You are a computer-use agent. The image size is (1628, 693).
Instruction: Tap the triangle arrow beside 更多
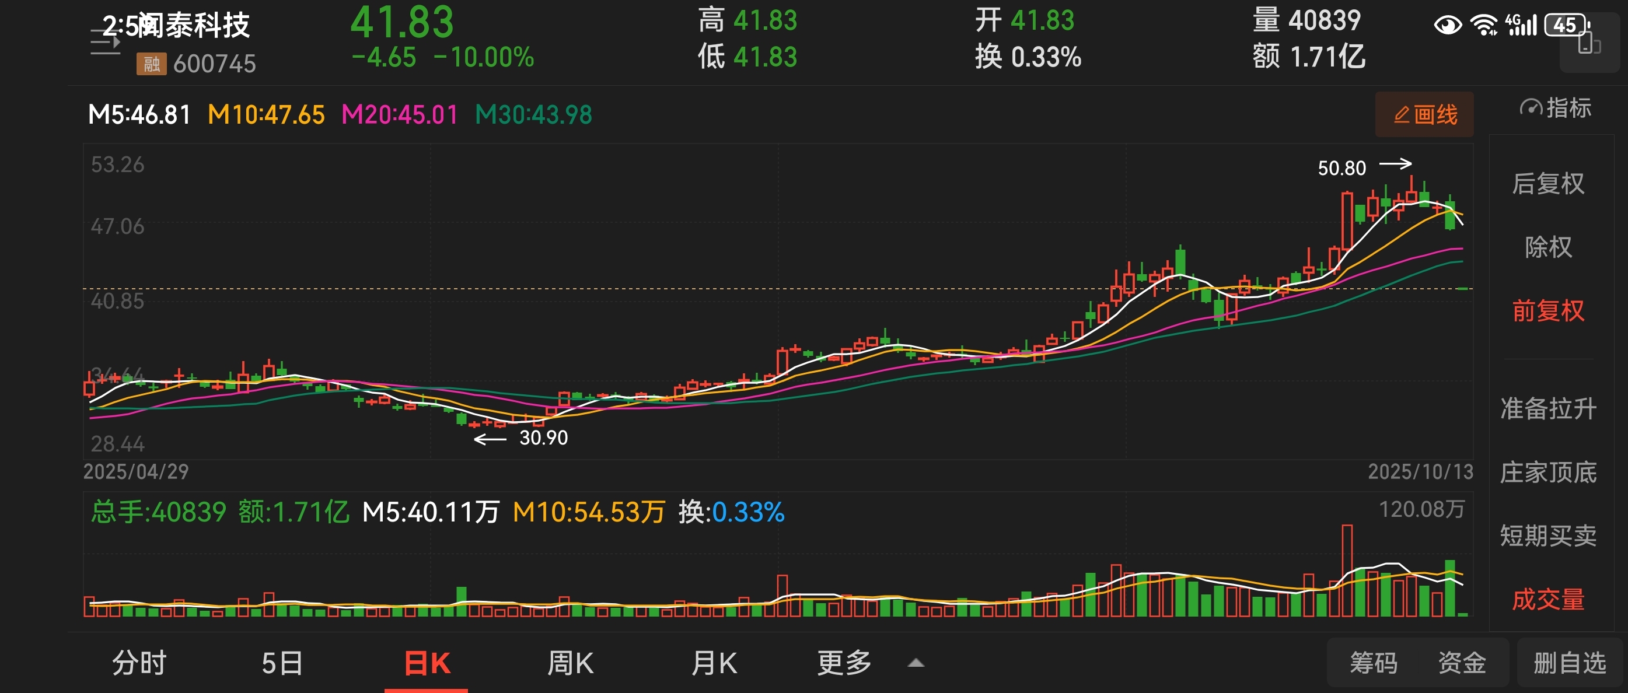[915, 663]
